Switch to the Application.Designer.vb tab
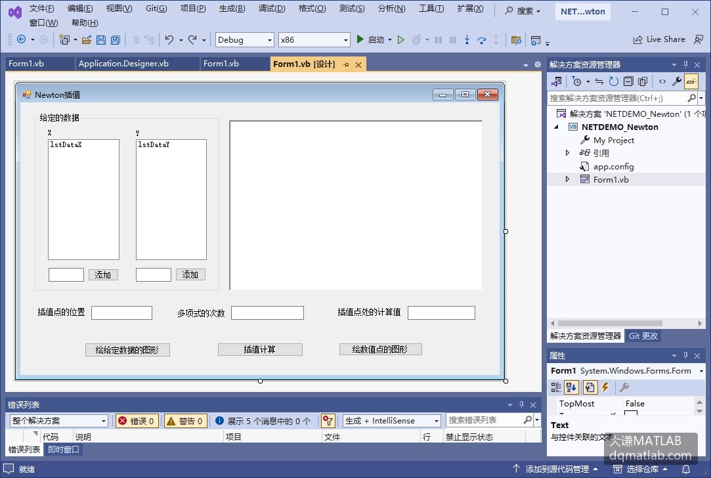Viewport: 711px width, 478px height. tap(123, 64)
